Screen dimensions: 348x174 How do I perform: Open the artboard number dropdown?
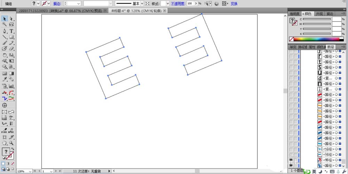click(51, 171)
